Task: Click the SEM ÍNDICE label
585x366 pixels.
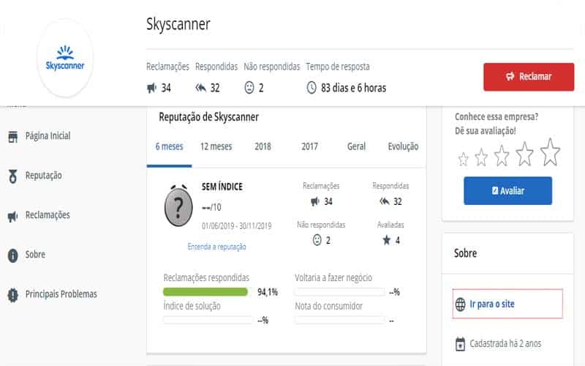Action: [222, 187]
